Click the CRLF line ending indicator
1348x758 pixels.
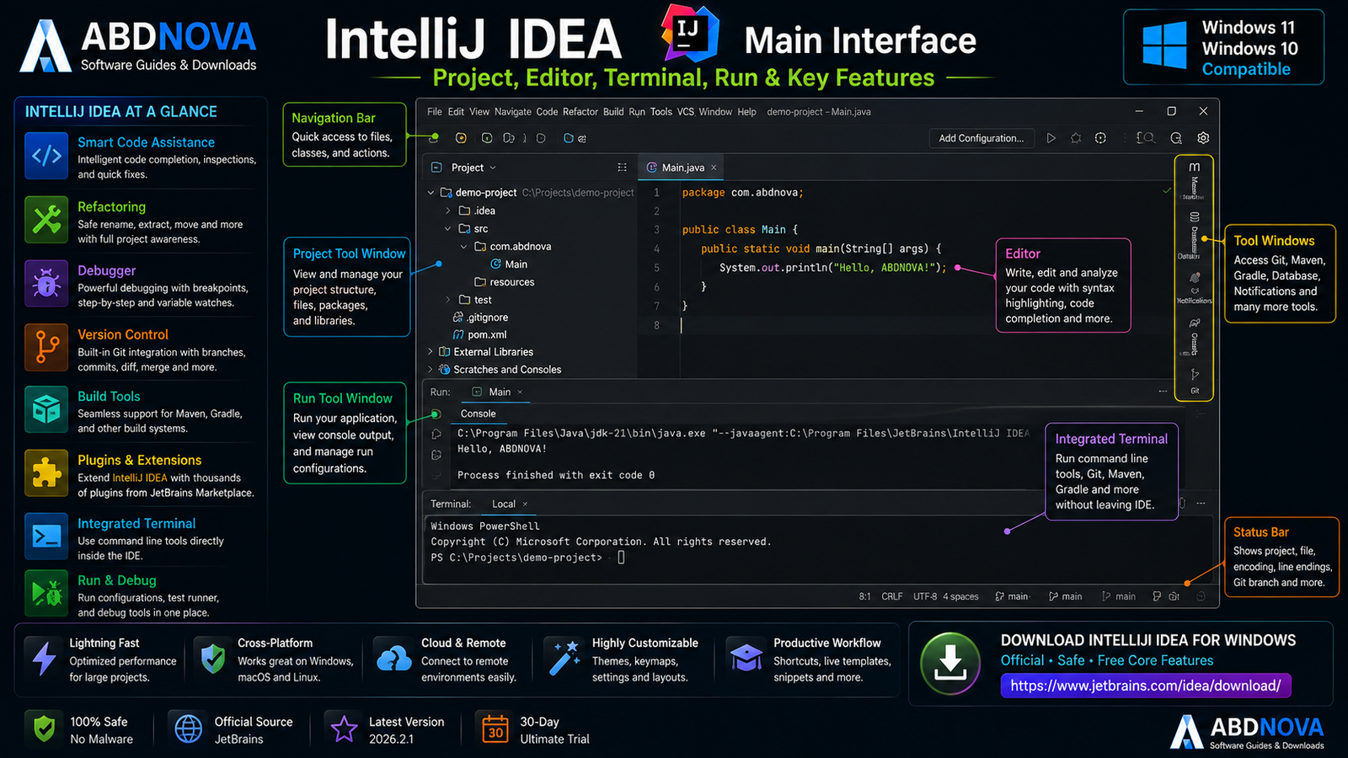892,596
